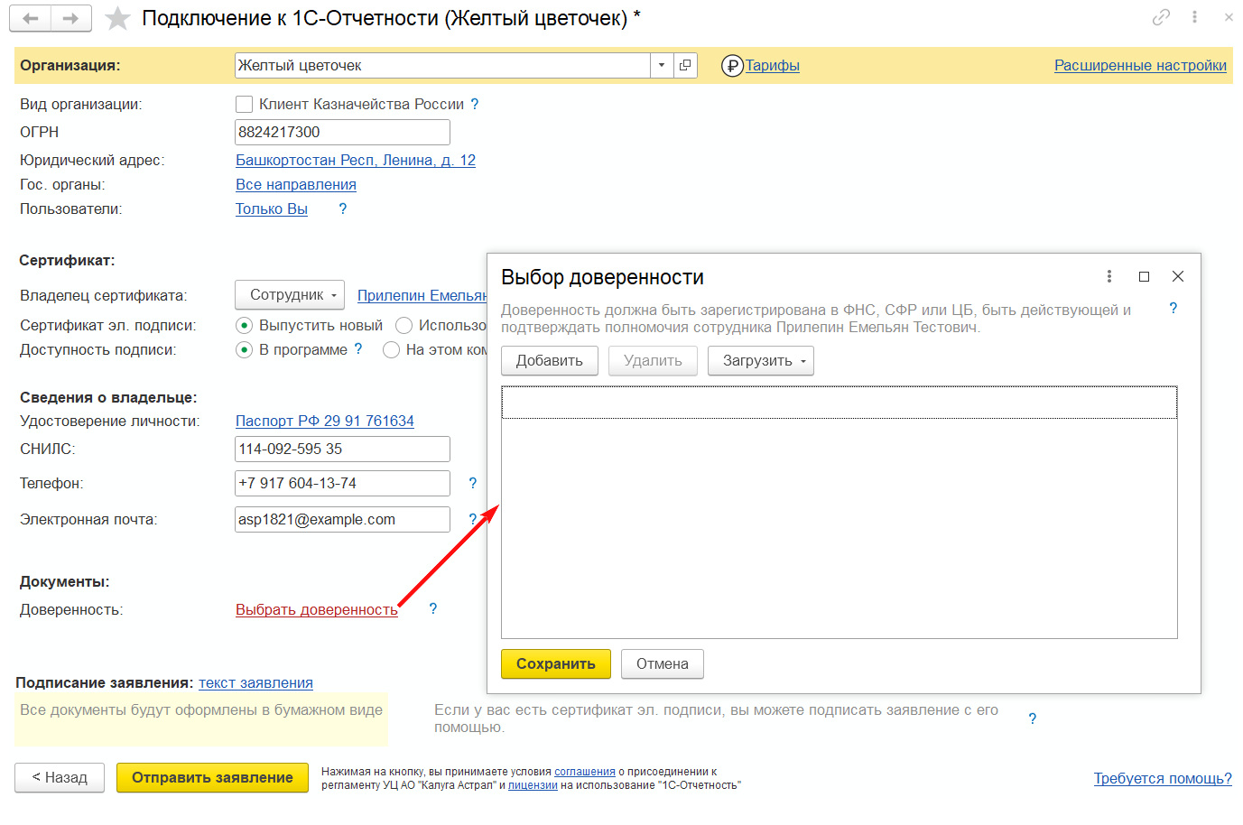Click the Электронная почта input field
This screenshot has height=825, width=1243.
pyautogui.click(x=342, y=519)
